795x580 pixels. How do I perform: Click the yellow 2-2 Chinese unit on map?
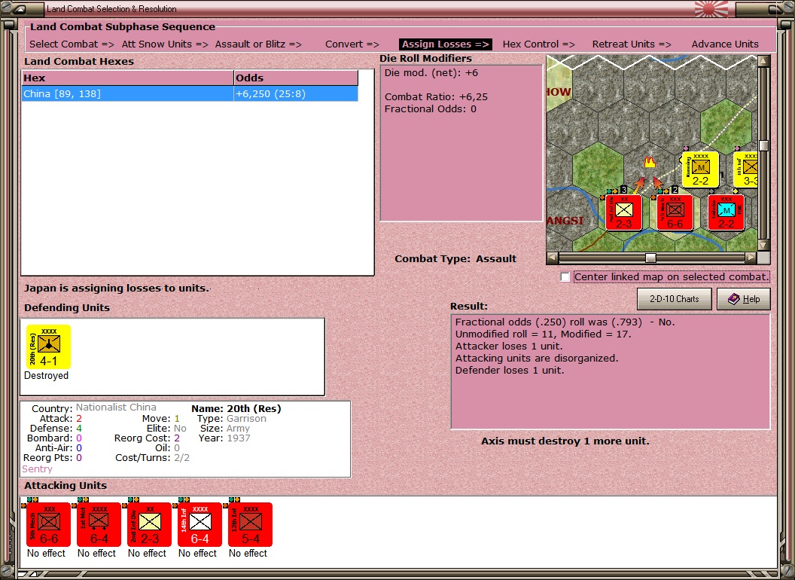pyautogui.click(x=700, y=169)
